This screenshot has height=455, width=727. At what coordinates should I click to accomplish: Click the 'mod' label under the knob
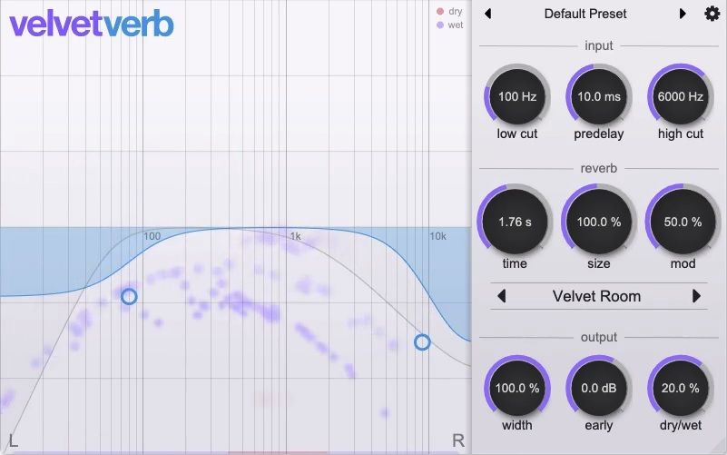click(683, 263)
